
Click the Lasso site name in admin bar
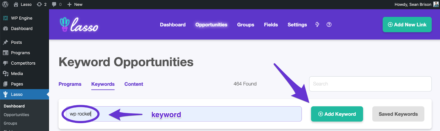[26, 4]
